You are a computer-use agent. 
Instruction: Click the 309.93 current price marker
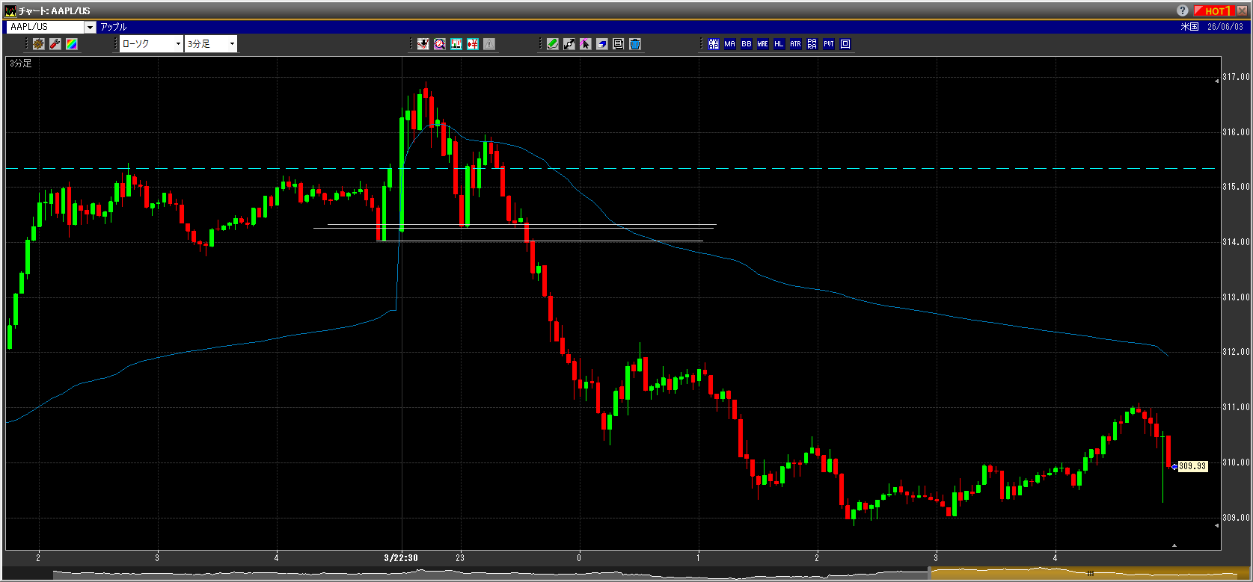click(x=1192, y=466)
